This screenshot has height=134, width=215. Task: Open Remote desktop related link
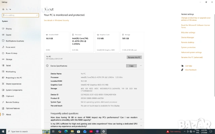pos(187,43)
